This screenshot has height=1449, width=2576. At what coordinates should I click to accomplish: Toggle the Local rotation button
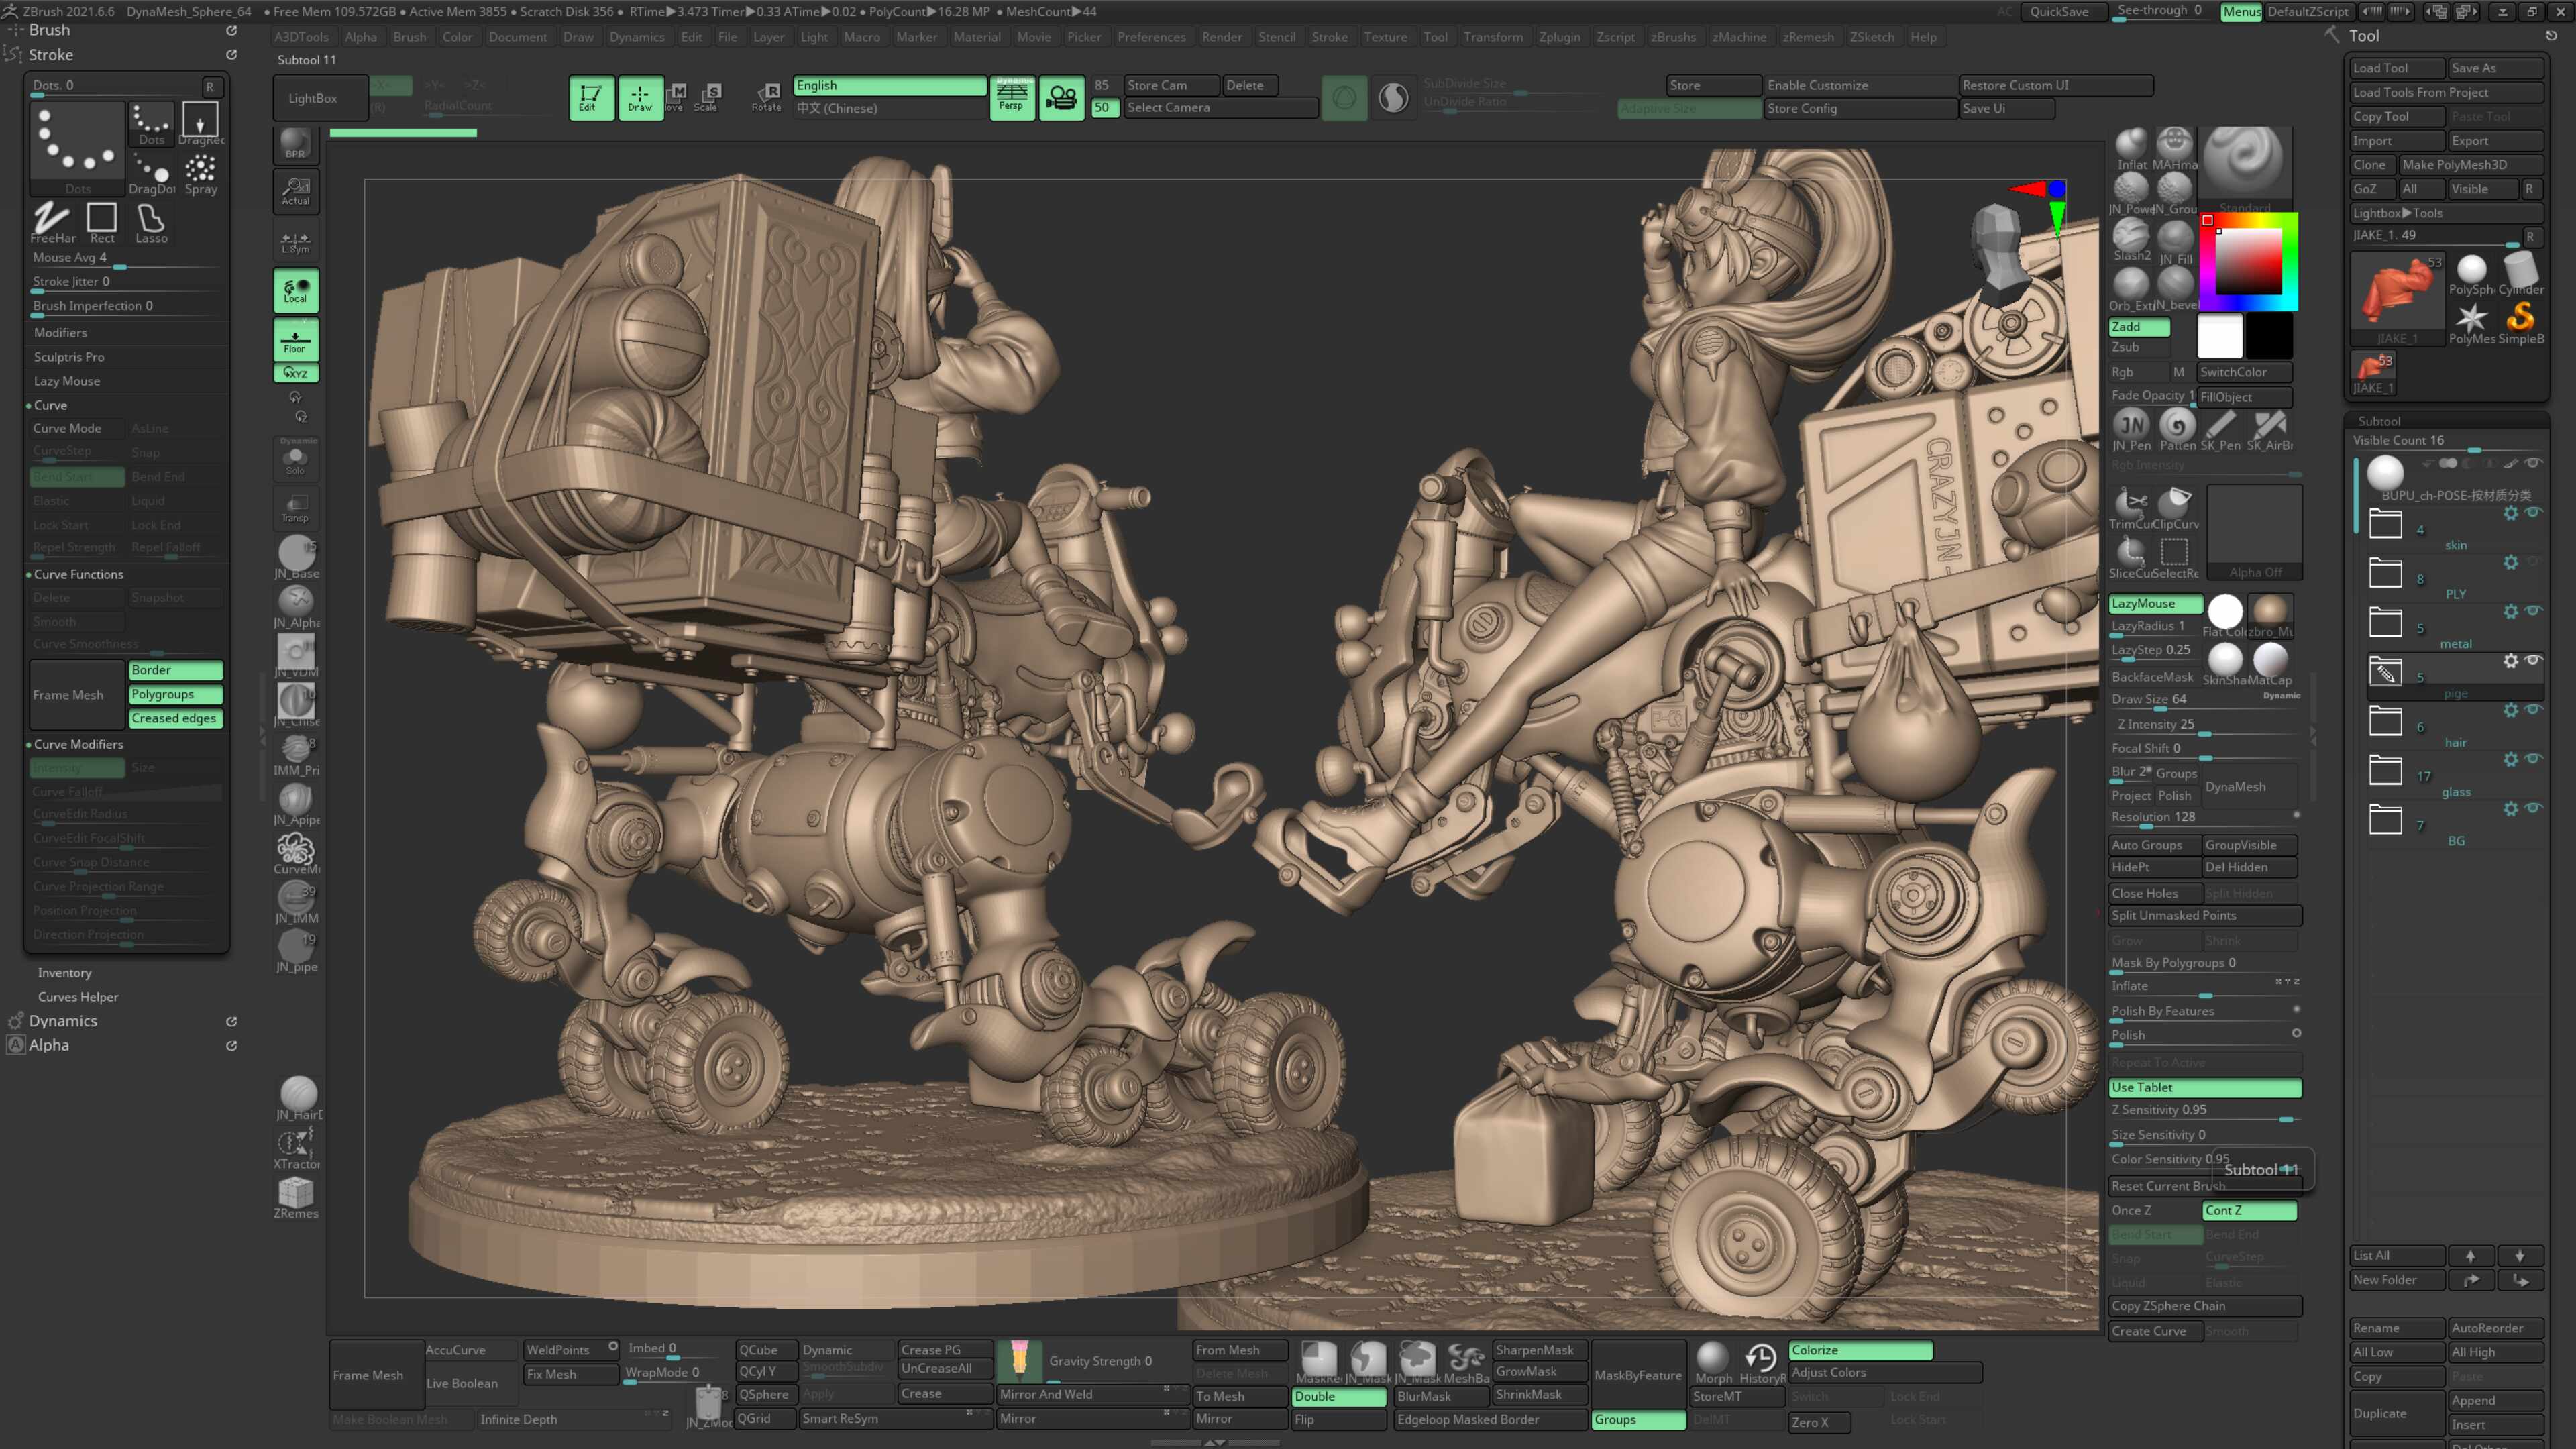pos(296,290)
